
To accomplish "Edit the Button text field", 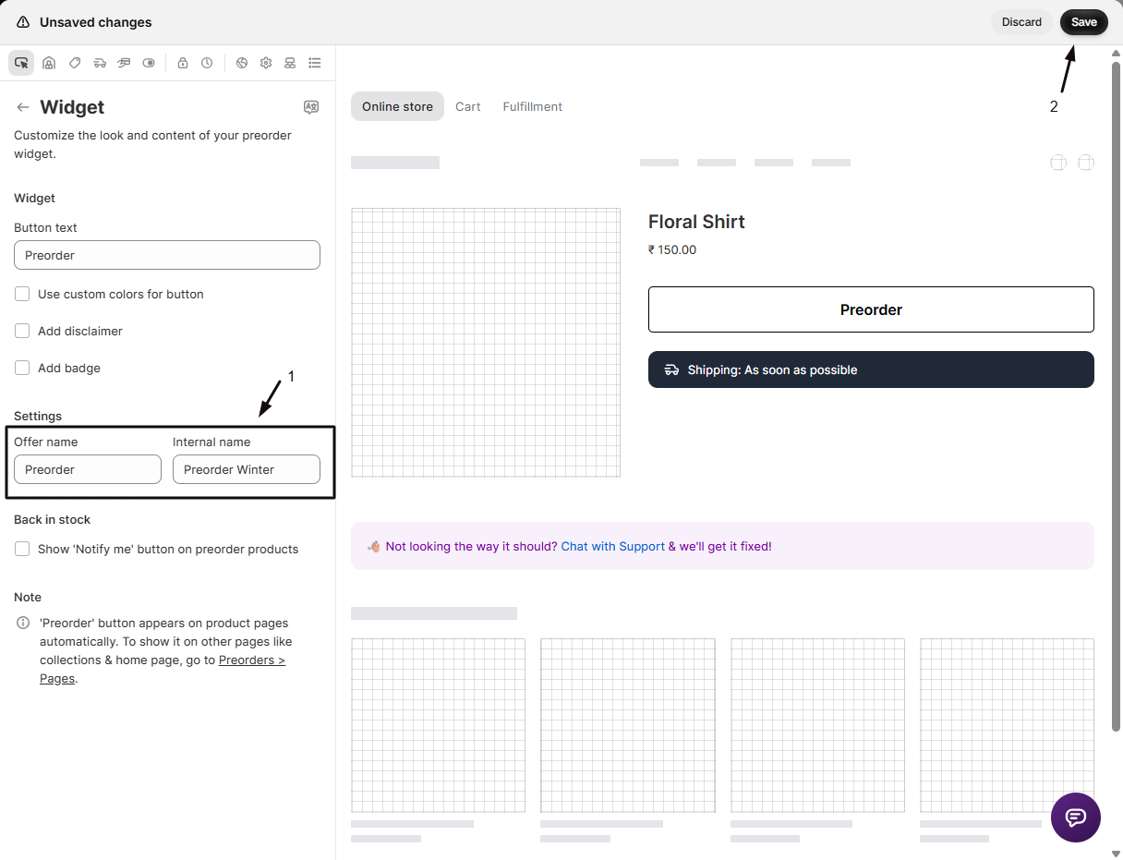I will (167, 255).
